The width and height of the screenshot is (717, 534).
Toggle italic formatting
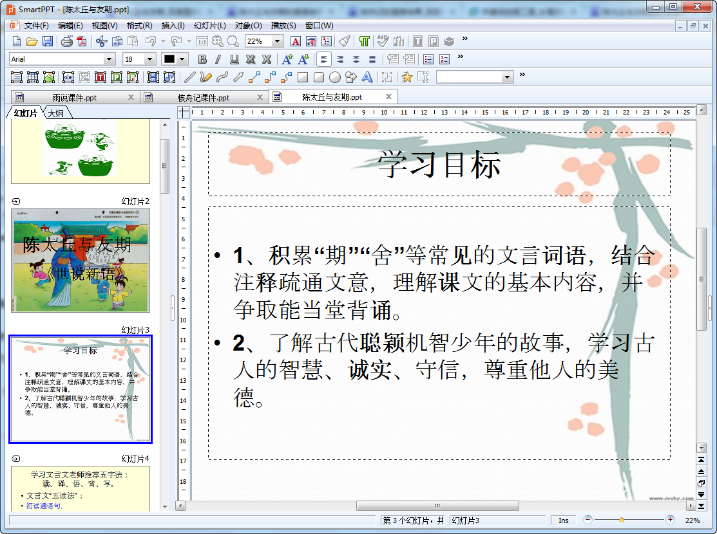click(218, 59)
